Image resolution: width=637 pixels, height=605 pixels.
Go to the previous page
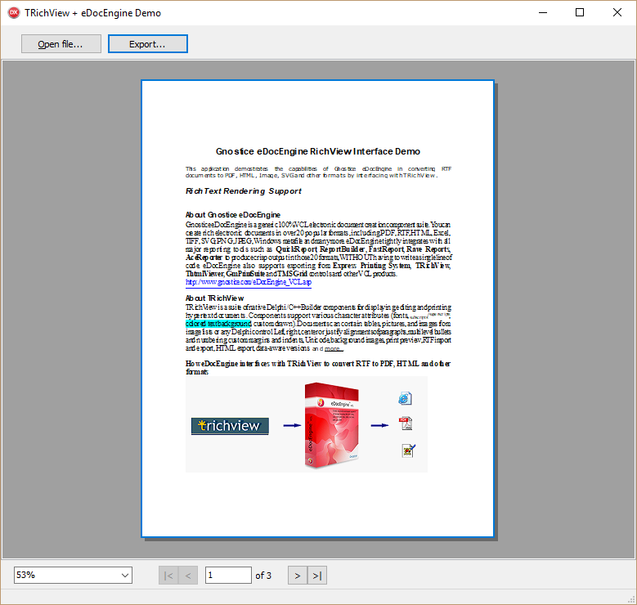tap(188, 576)
